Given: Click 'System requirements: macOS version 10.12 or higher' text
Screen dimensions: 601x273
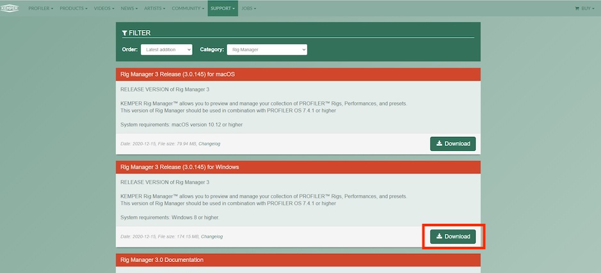Looking at the screenshot, I should [x=181, y=125].
